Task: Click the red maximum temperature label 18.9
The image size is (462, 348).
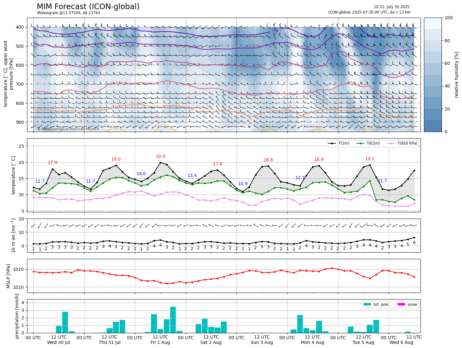Action: coord(319,160)
